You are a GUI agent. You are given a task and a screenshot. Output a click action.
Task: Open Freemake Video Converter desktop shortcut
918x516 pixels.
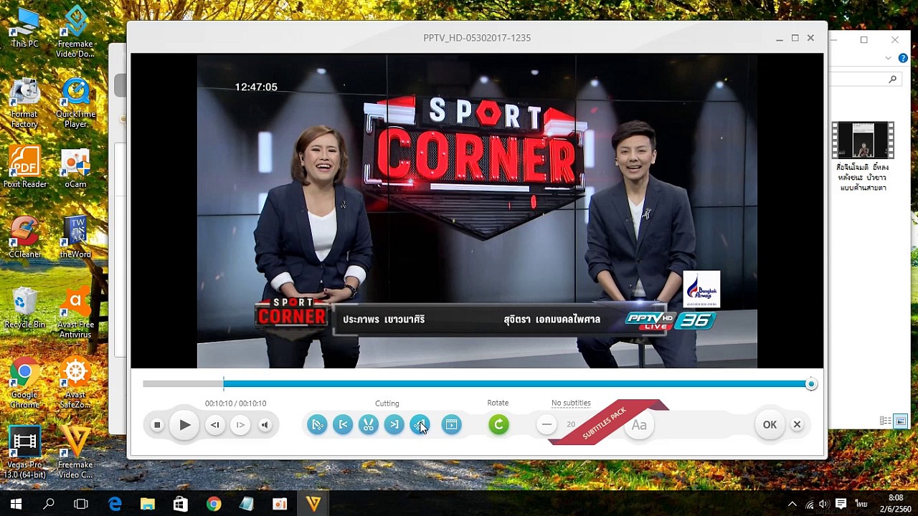[75, 453]
